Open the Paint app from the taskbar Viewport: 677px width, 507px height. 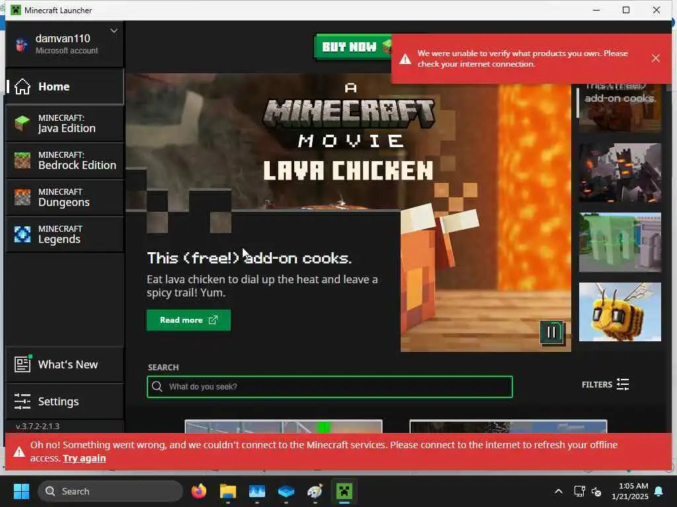tap(315, 491)
